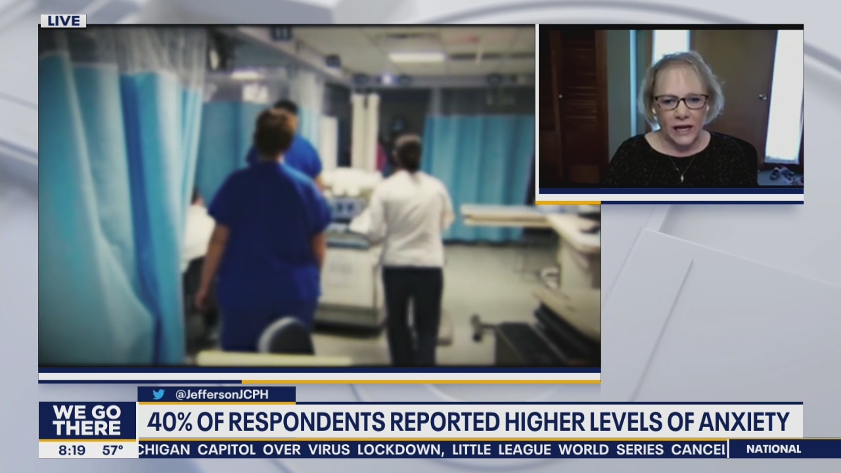Click the guest's eyeglasses
Viewport: 841px width, 473px height.
pyautogui.click(x=680, y=102)
